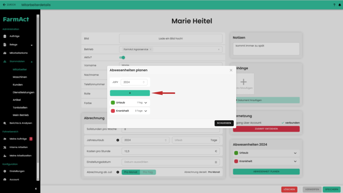
Task: Expand the Urlaub row in dialog
Action: pyautogui.click(x=146, y=103)
